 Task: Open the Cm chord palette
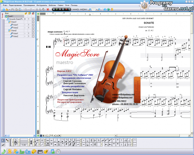click(28, 152)
